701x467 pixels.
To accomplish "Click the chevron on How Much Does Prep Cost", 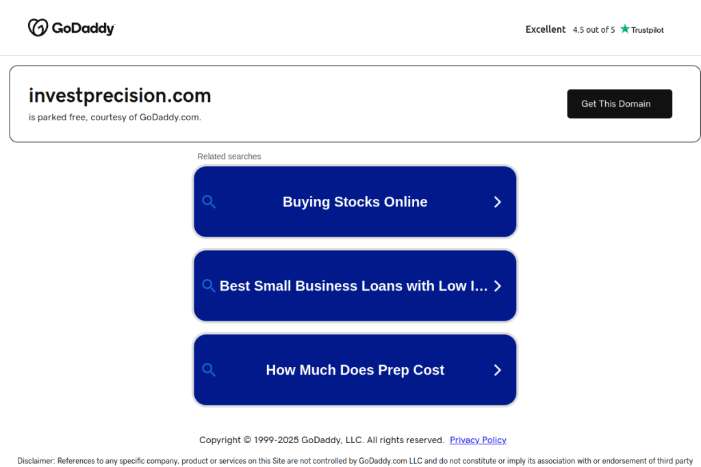I will tap(498, 370).
